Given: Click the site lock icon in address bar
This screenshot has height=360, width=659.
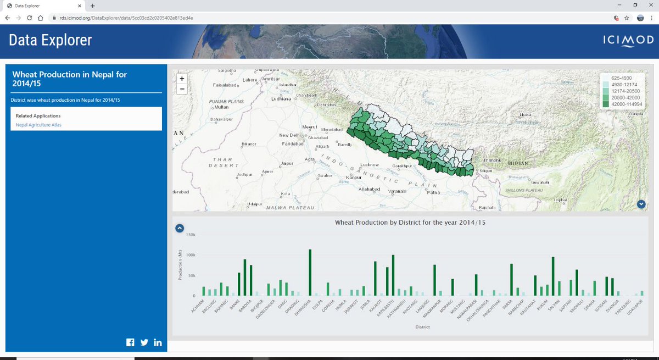Looking at the screenshot, I should pos(54,18).
